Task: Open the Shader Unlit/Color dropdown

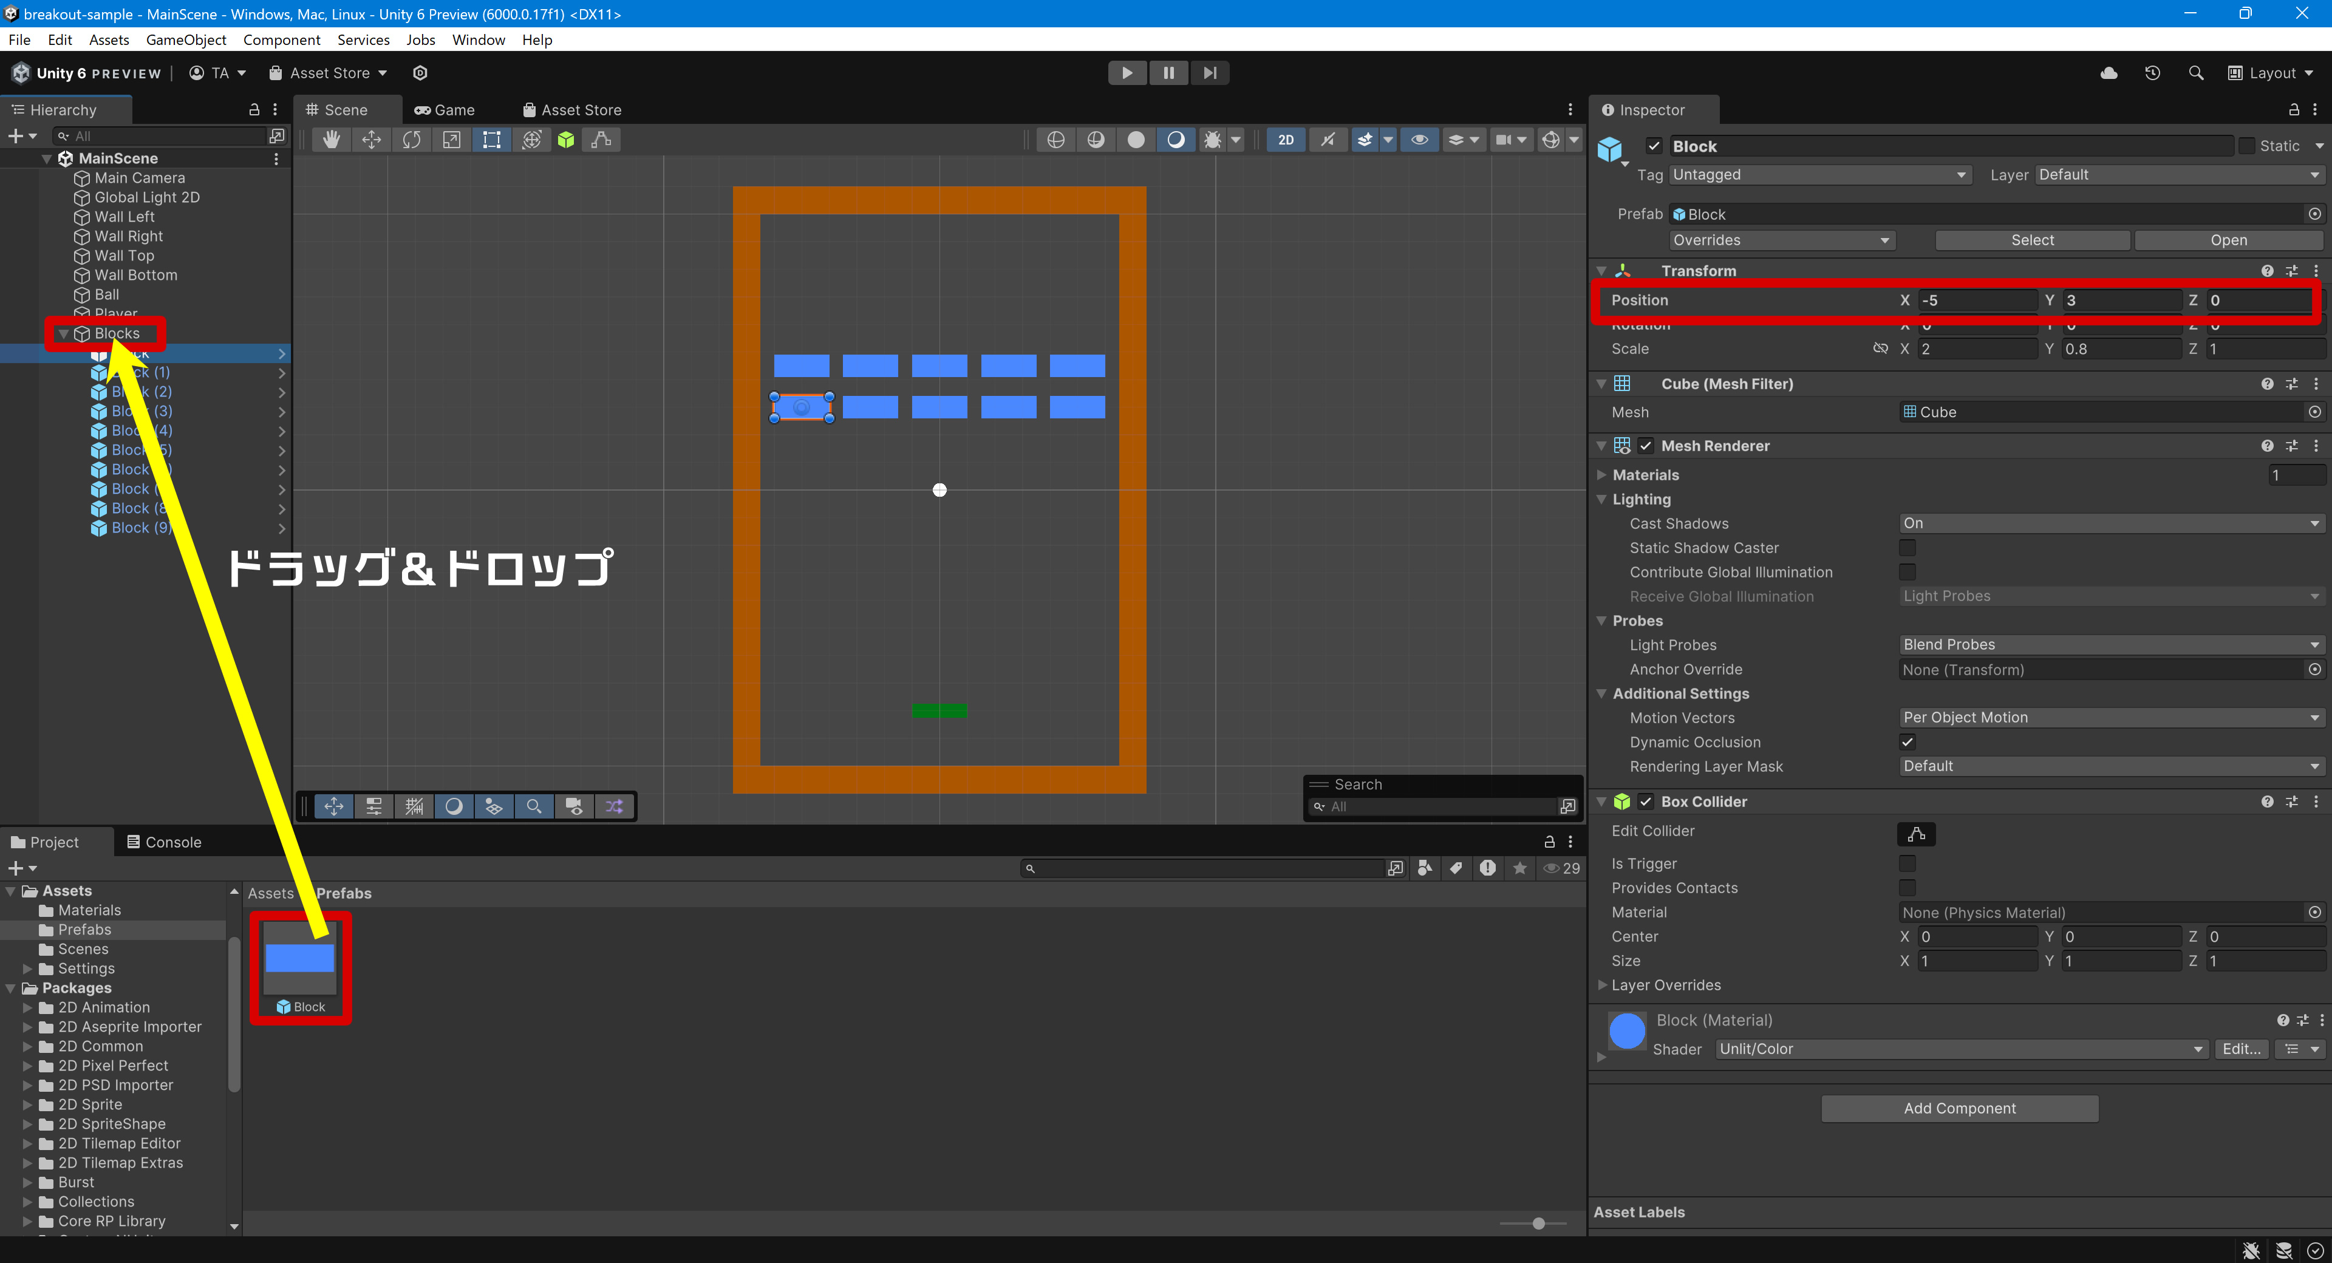Action: tap(1962, 1049)
